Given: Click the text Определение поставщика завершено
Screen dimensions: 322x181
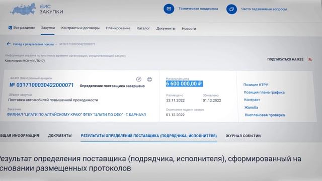Looking at the screenshot, I should (112, 86).
